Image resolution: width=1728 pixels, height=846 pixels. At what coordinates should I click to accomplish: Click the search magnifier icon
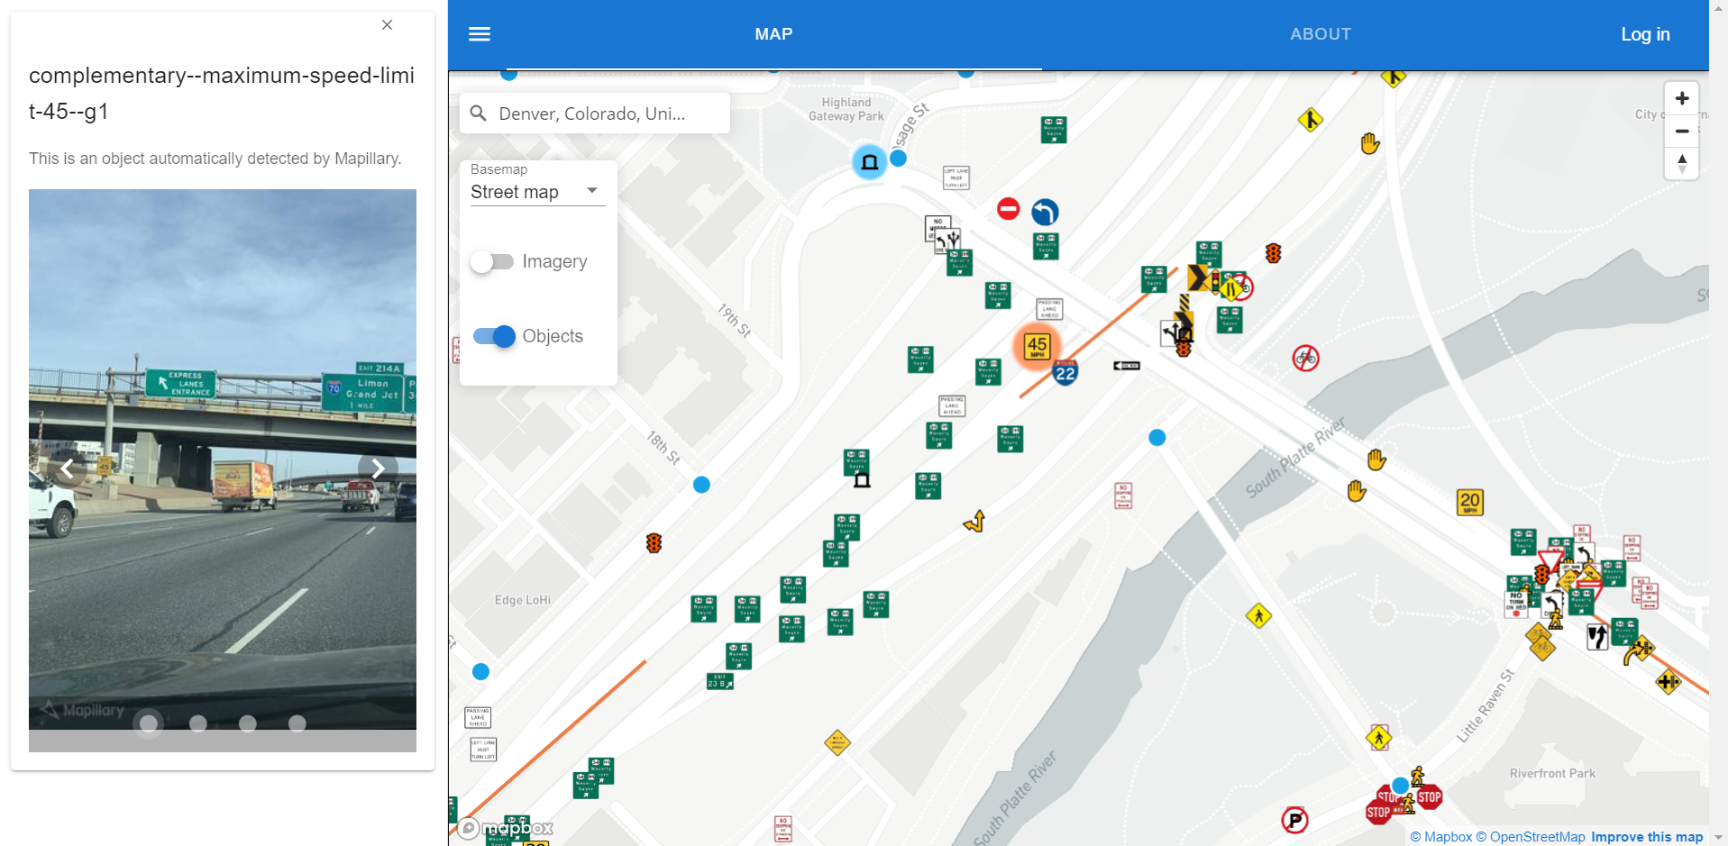pos(479,114)
